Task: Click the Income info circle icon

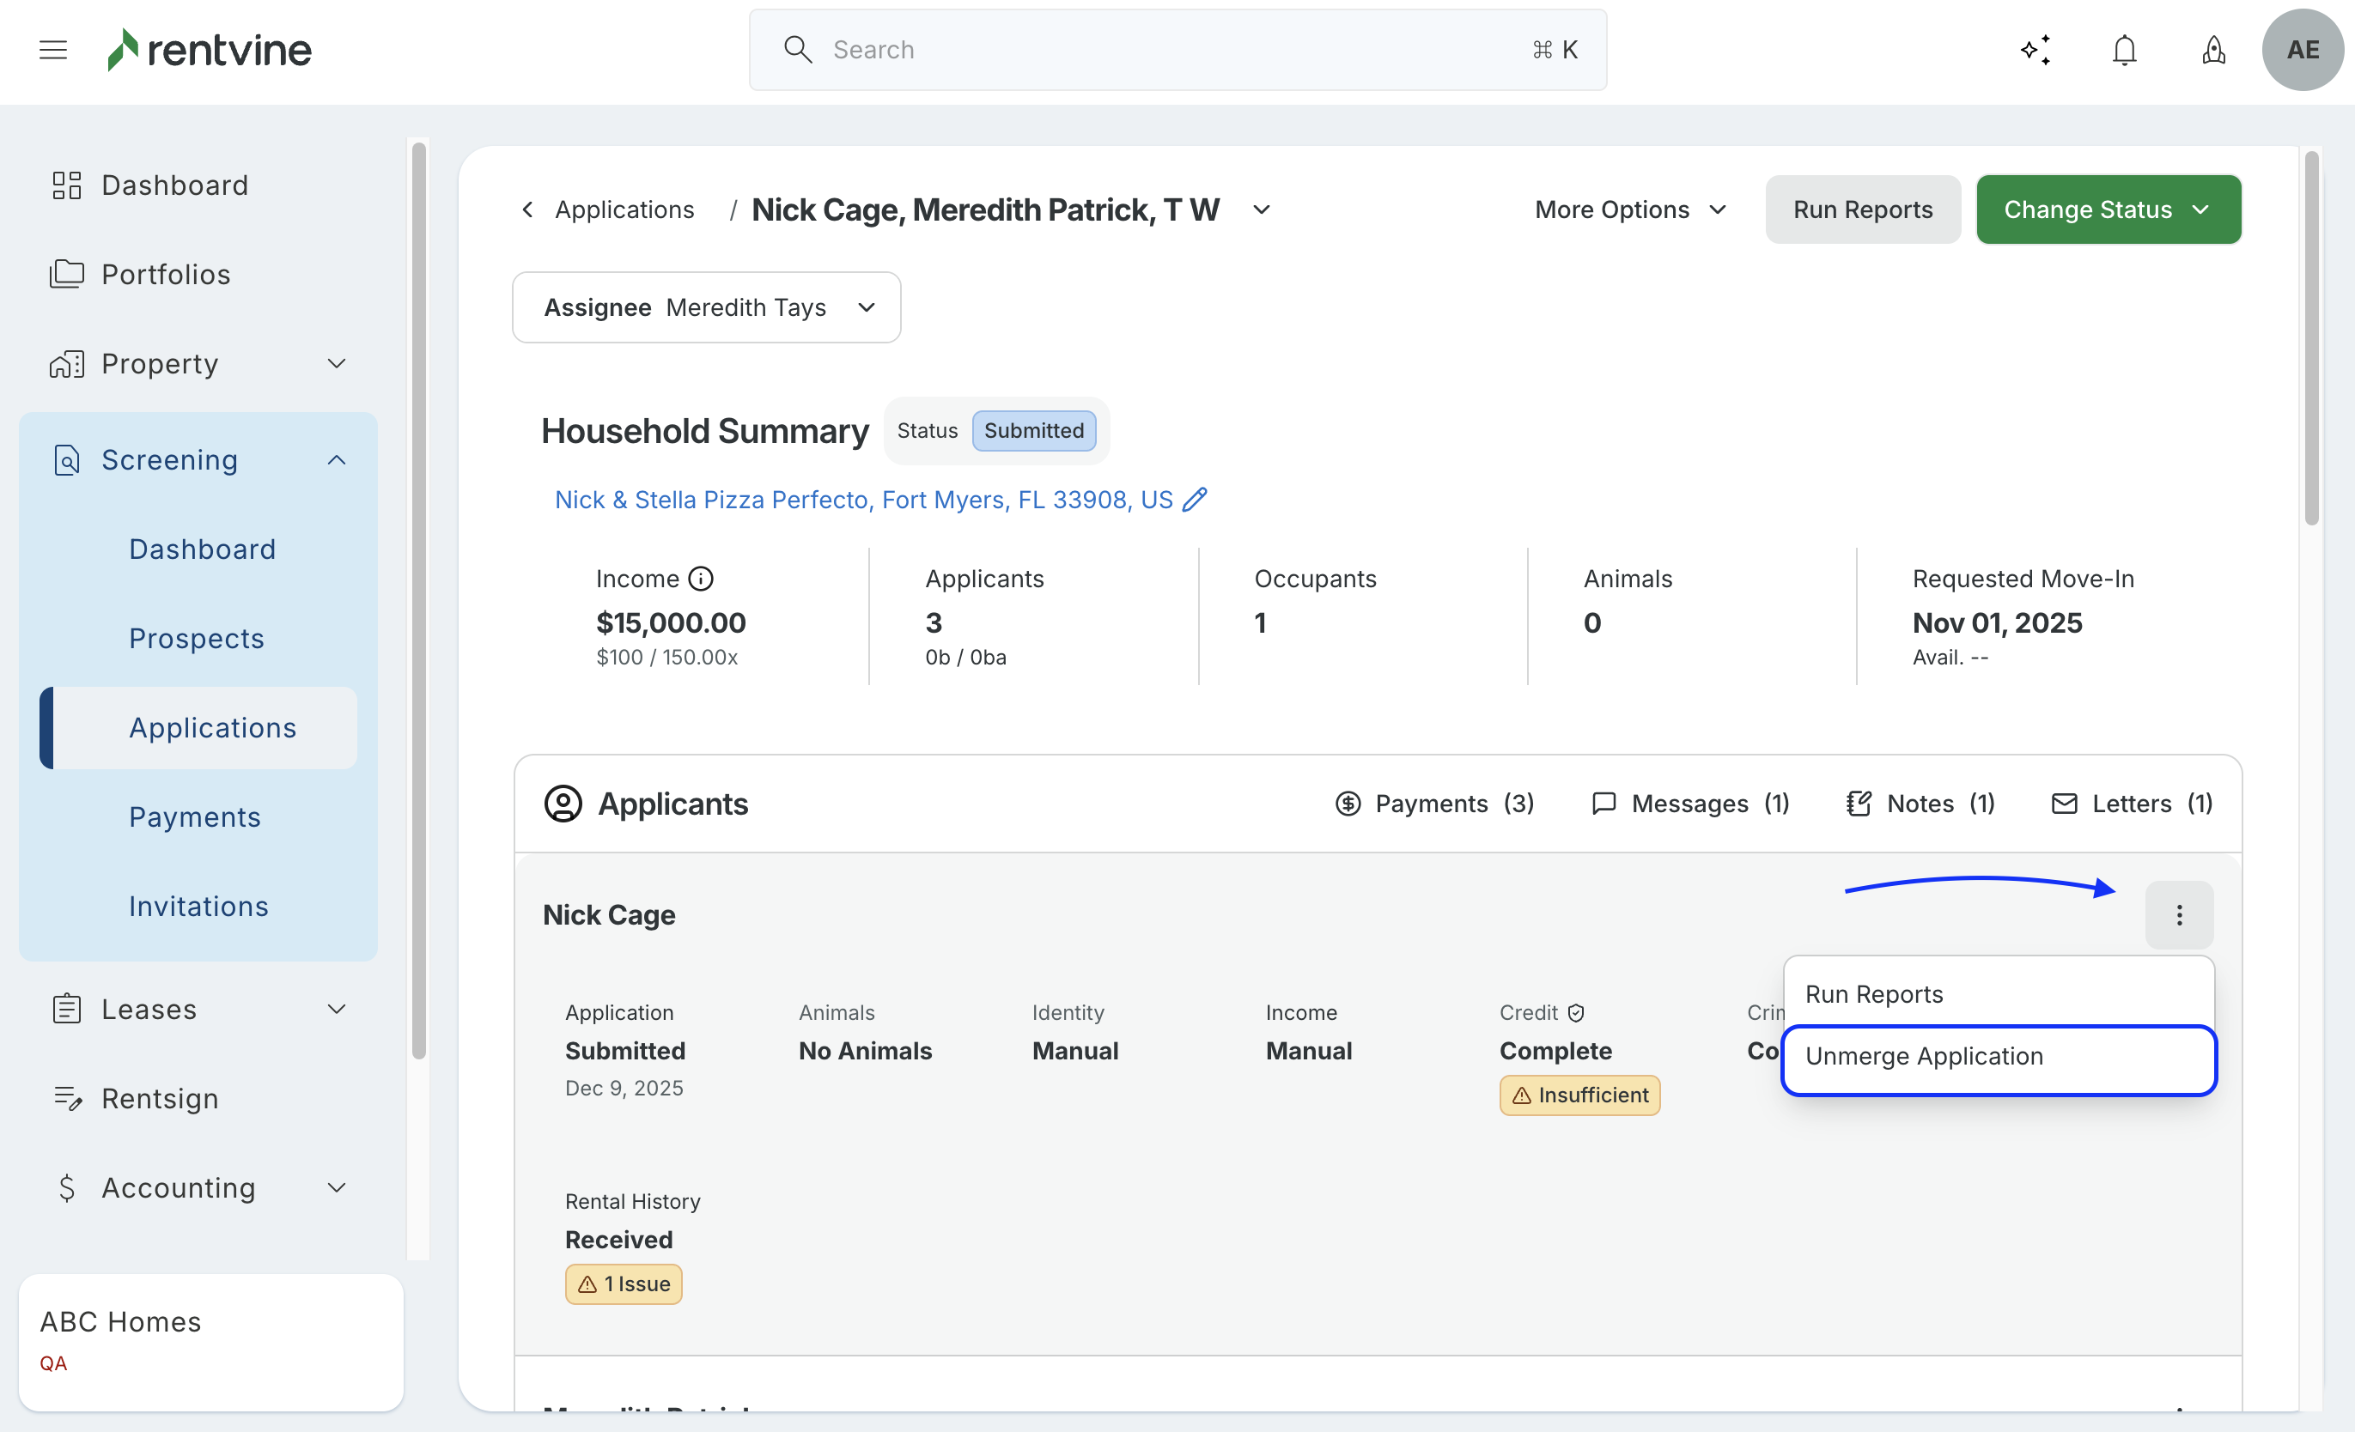Action: pyautogui.click(x=701, y=579)
